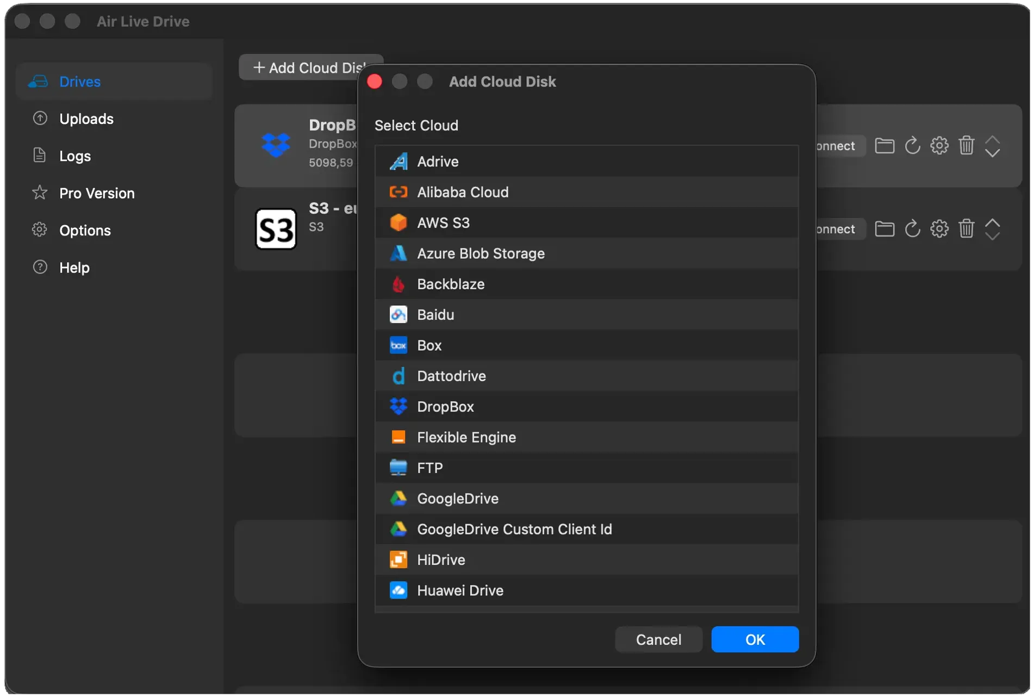
Task: Select Adrive from the cloud list
Action: pos(586,161)
